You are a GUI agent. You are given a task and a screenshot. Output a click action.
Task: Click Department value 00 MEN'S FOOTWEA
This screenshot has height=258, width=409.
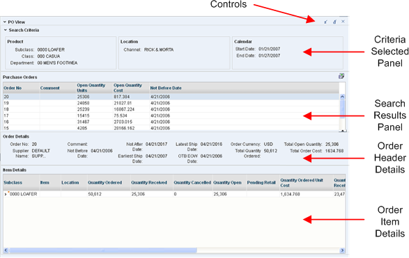click(57, 63)
